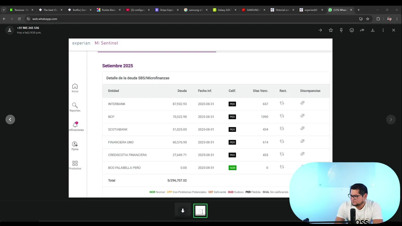Show the previous media with left arrow
The width and height of the screenshot is (402, 226).
click(x=10, y=119)
